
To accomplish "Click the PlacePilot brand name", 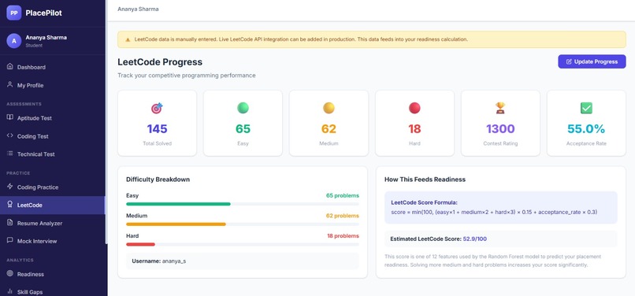I will coord(44,13).
